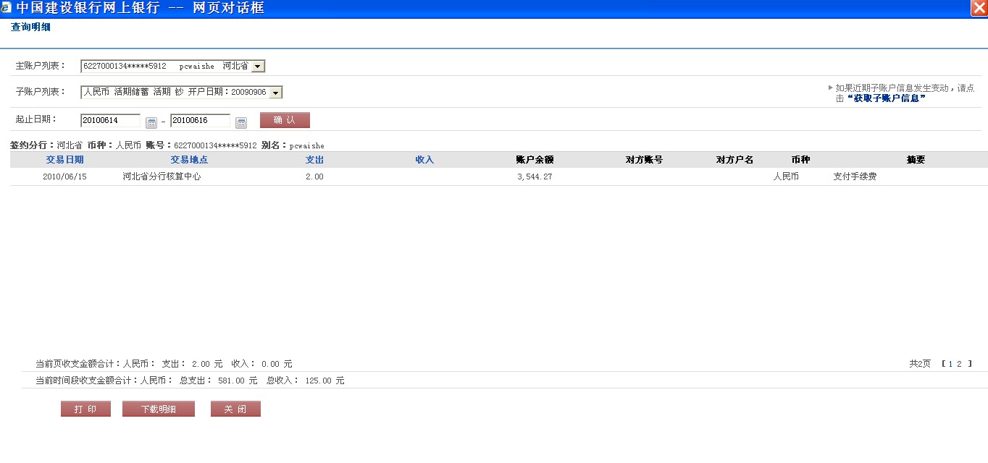Select page 1 in the pagination

click(950, 364)
